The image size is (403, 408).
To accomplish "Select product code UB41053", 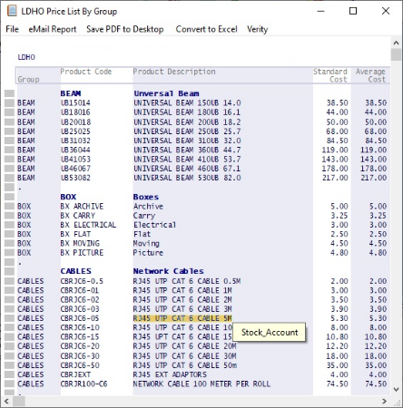I will [75, 160].
